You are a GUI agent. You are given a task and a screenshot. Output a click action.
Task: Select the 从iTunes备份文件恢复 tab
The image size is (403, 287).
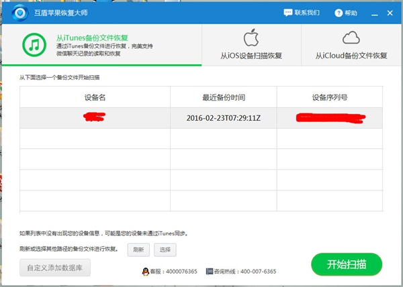tap(101, 46)
